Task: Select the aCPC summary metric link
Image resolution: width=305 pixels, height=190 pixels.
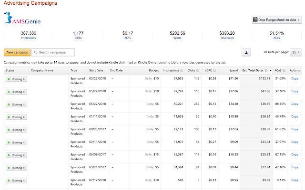Action: click(x=128, y=38)
